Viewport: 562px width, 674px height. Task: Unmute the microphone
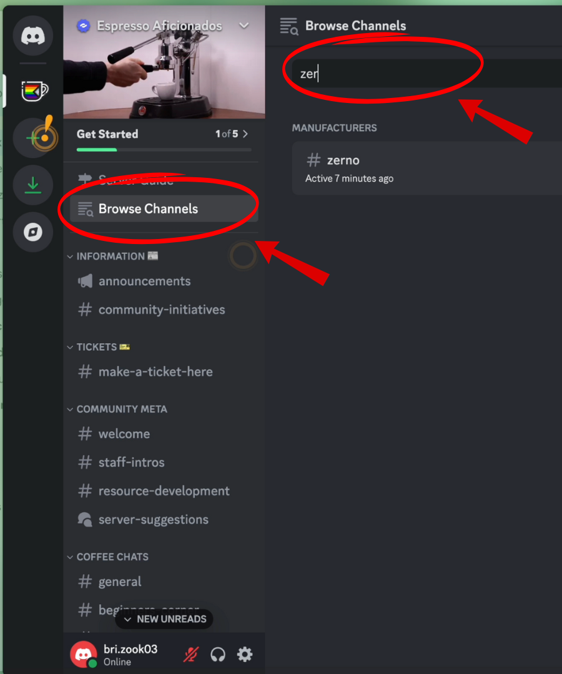tap(191, 654)
